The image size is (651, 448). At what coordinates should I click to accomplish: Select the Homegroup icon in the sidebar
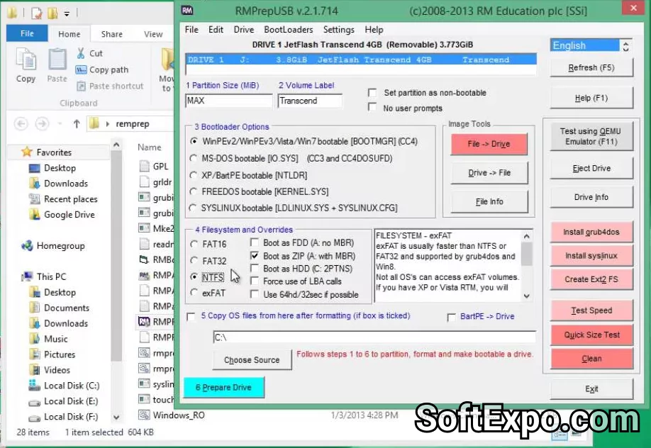coord(27,246)
